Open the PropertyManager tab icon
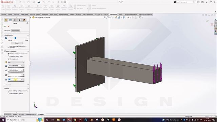The width and height of the screenshot is (217, 122). pos(11,20)
